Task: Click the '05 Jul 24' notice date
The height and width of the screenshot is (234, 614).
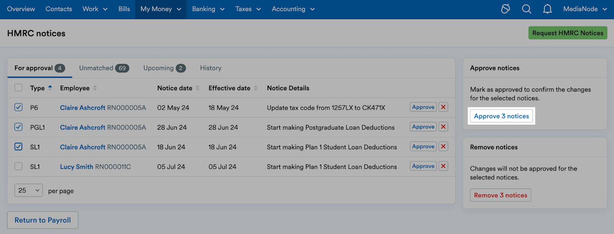Action: 171,167
